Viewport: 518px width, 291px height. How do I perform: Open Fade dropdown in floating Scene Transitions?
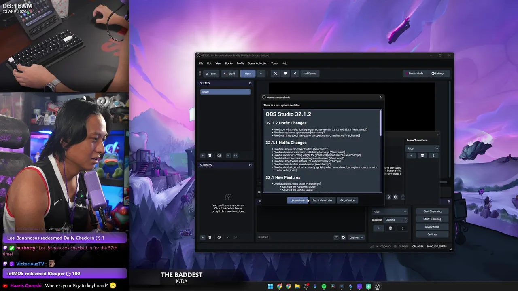[x=422, y=148]
